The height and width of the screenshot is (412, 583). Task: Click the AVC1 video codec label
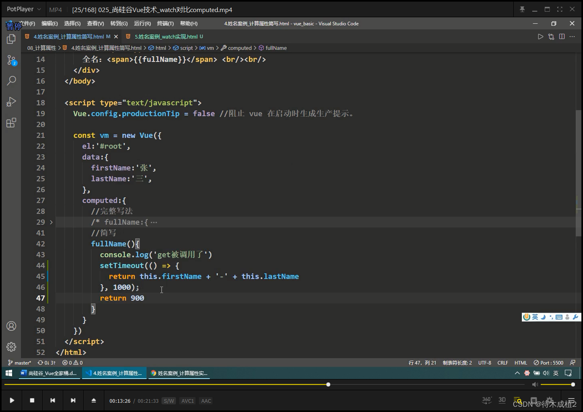188,401
